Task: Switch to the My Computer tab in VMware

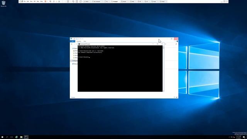Action: coord(97,2)
